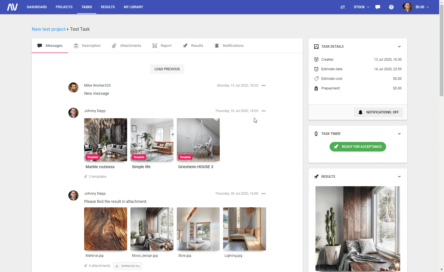
Task: Open the help question mark icon
Action: click(391, 7)
